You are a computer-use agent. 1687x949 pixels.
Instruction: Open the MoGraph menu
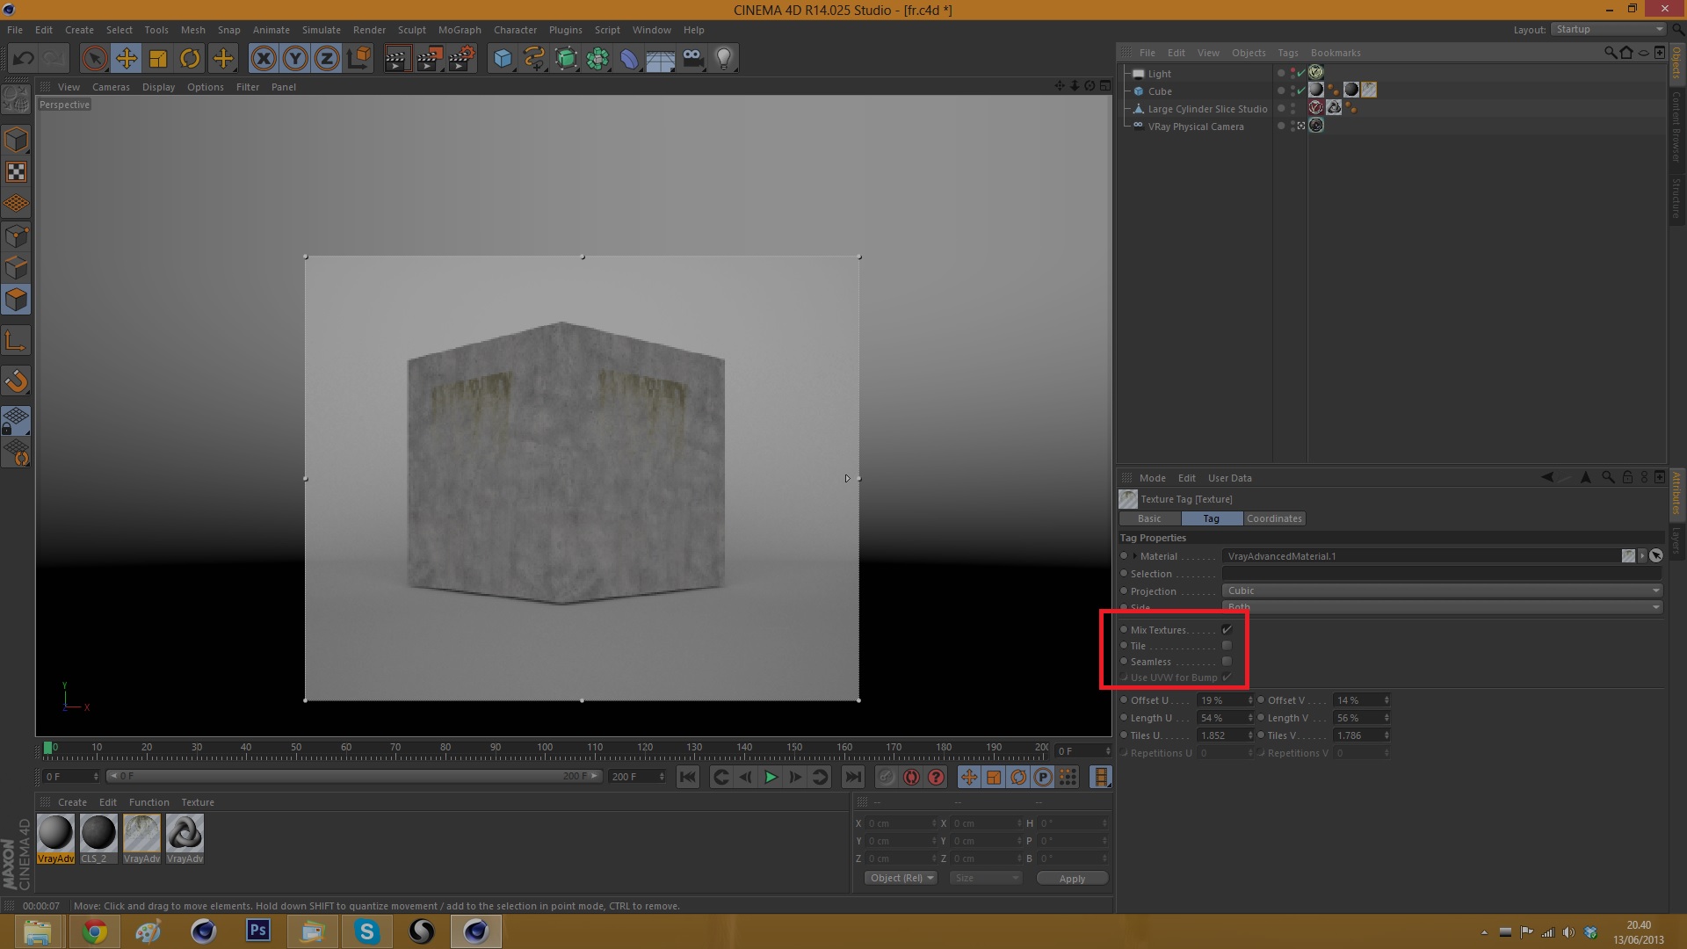[x=460, y=30]
